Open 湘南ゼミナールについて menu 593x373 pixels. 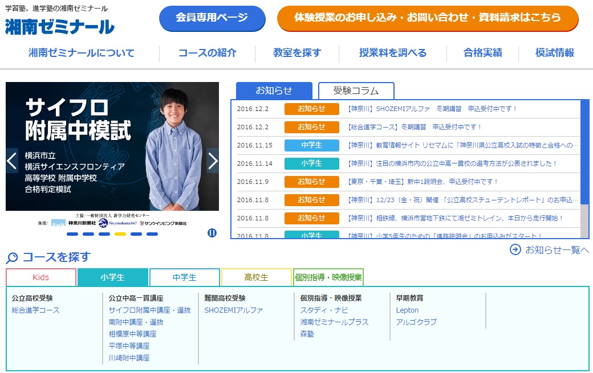click(82, 53)
